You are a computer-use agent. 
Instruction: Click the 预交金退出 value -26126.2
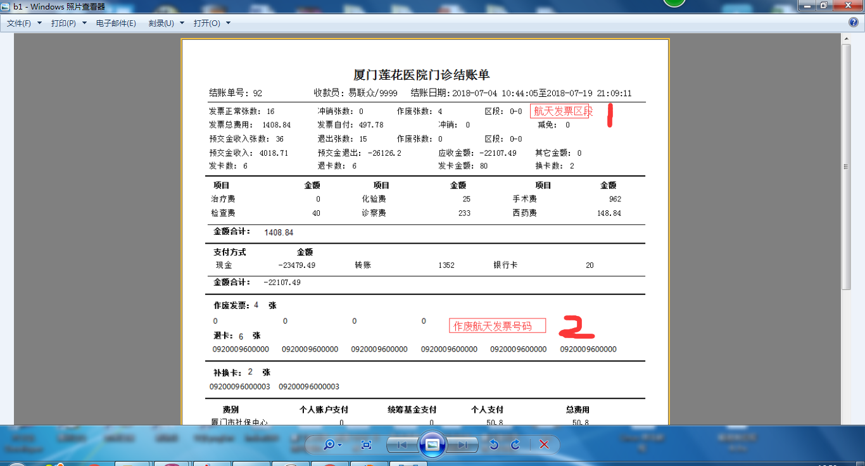384,153
